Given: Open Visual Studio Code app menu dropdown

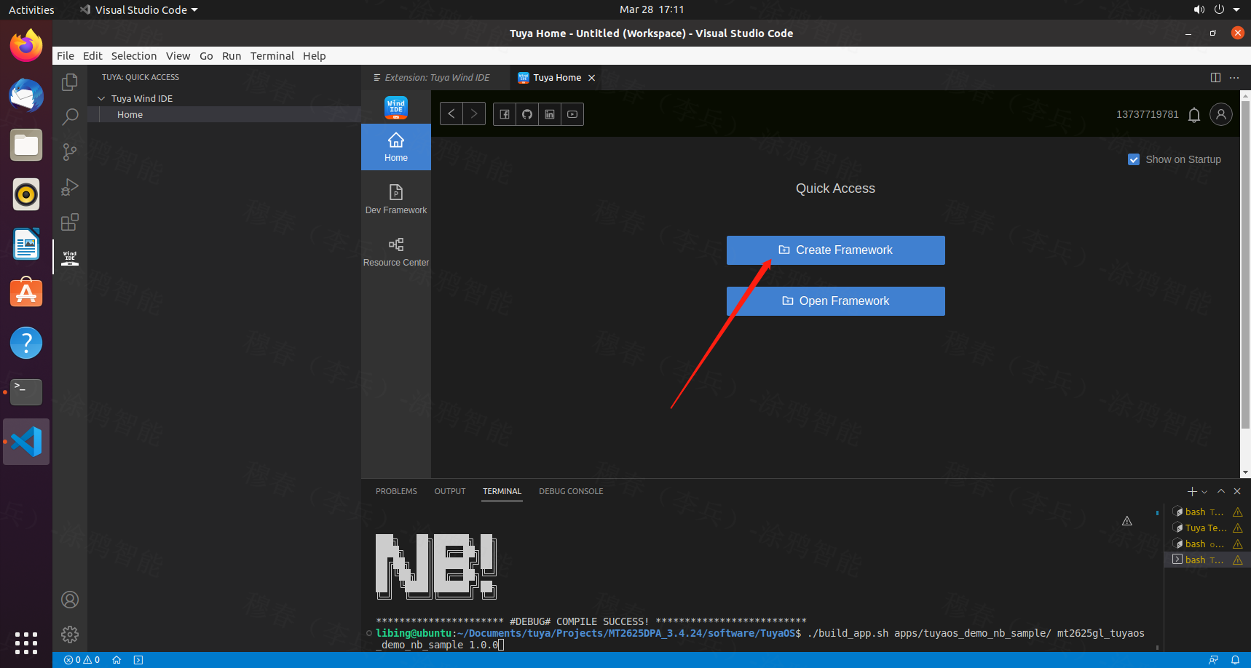Looking at the screenshot, I should coord(138,10).
